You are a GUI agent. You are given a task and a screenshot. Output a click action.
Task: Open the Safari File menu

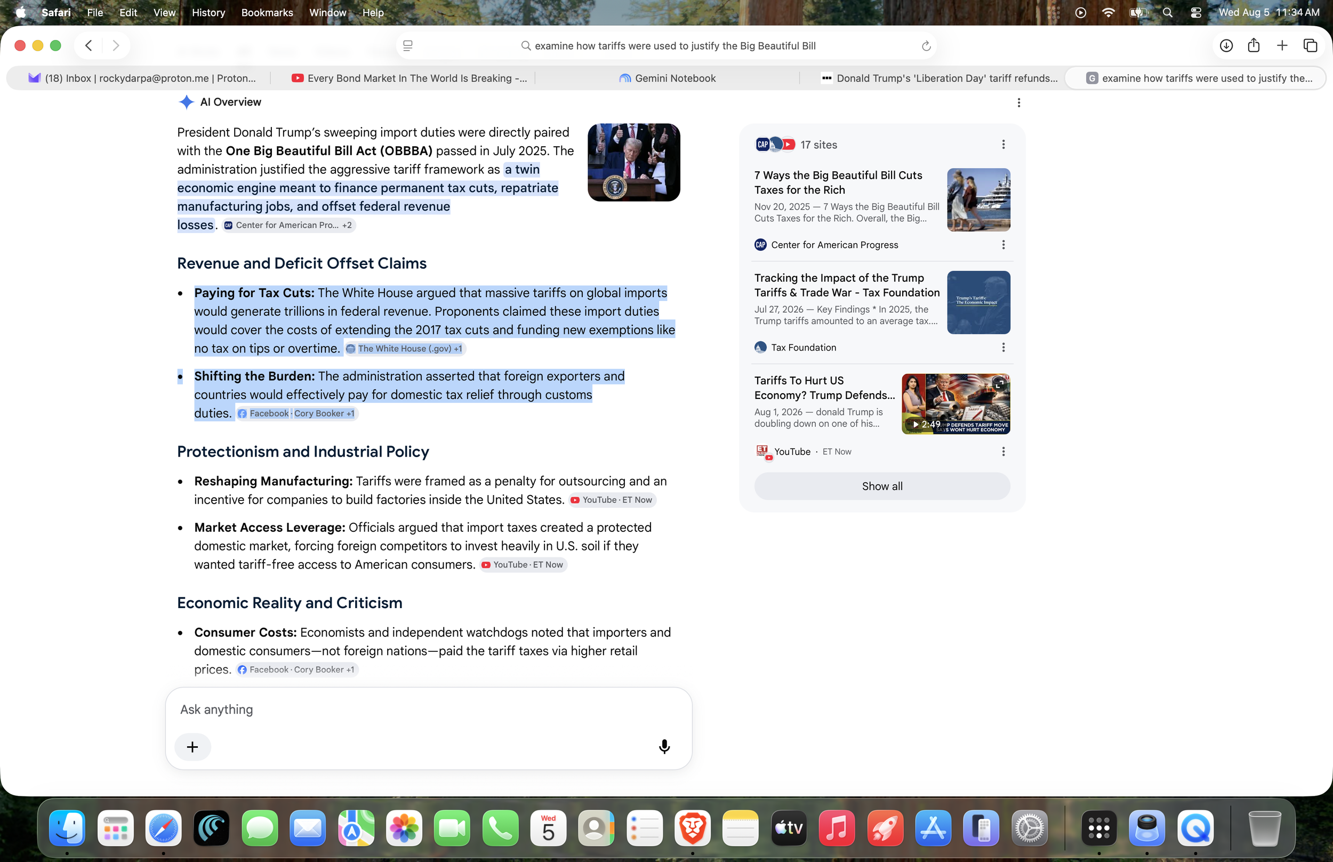[x=95, y=12]
